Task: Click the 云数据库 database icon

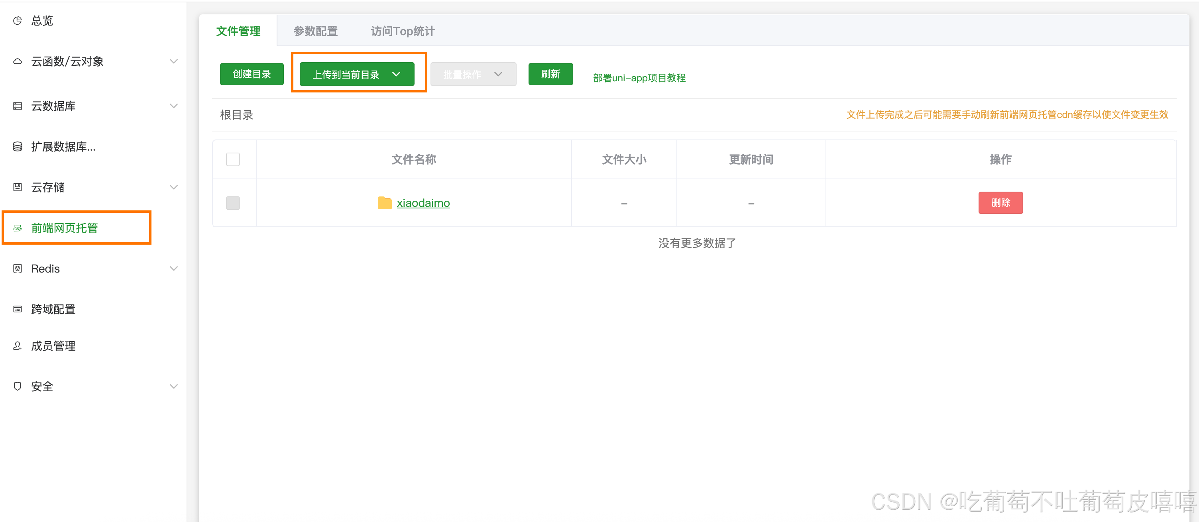Action: tap(17, 106)
